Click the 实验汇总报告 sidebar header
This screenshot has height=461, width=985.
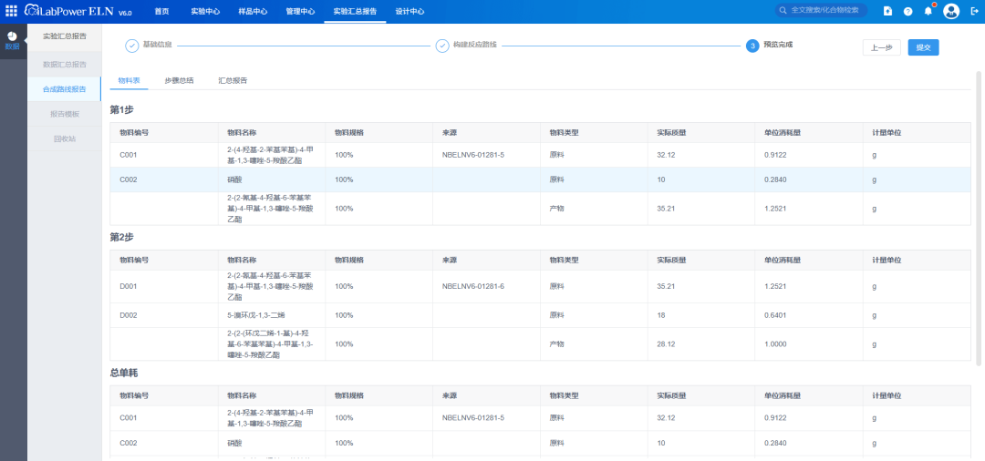[x=65, y=36]
